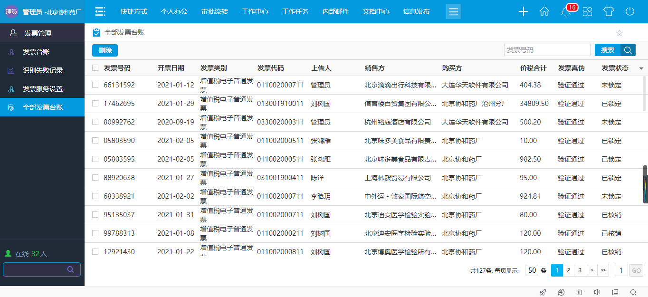This screenshot has width=648, height=297.
Task: Open the 审批流转 menu
Action: tap(214, 11)
